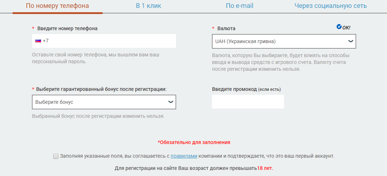Switch to the "В 1 клик" tab
The image size is (387, 176).
[149, 6]
